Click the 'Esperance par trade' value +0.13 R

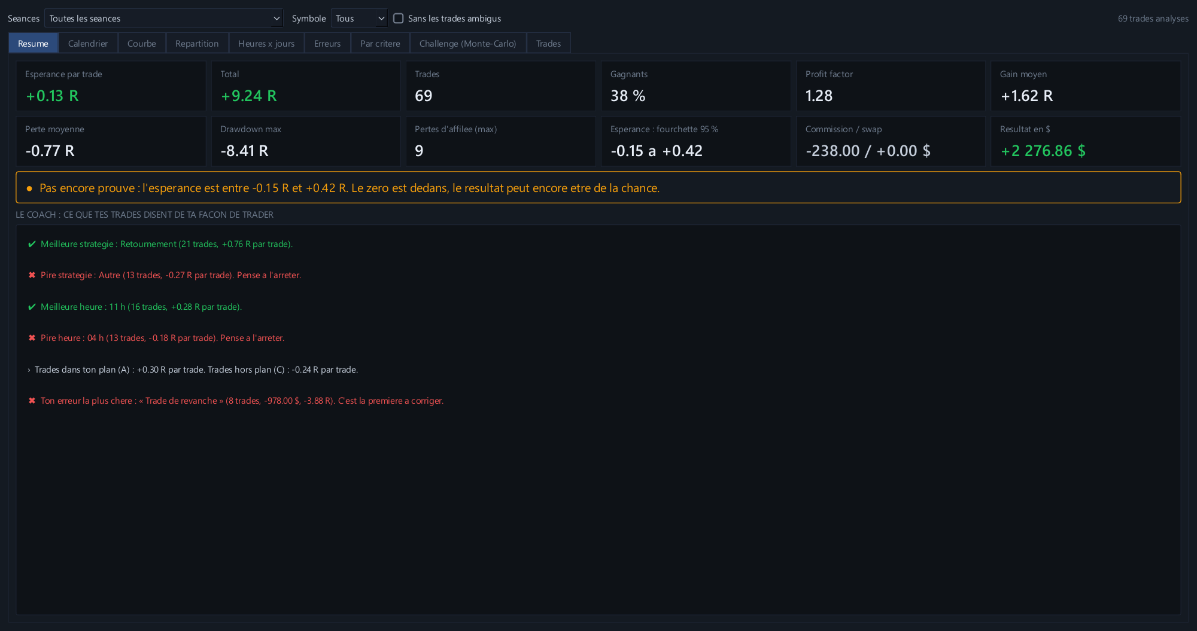52,96
